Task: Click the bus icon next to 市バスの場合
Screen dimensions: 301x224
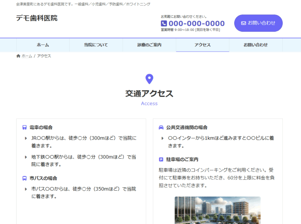Action: point(24,178)
